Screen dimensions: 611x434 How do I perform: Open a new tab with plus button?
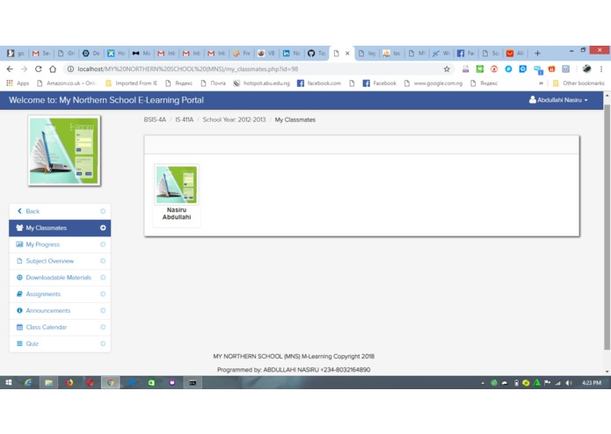[x=537, y=54]
